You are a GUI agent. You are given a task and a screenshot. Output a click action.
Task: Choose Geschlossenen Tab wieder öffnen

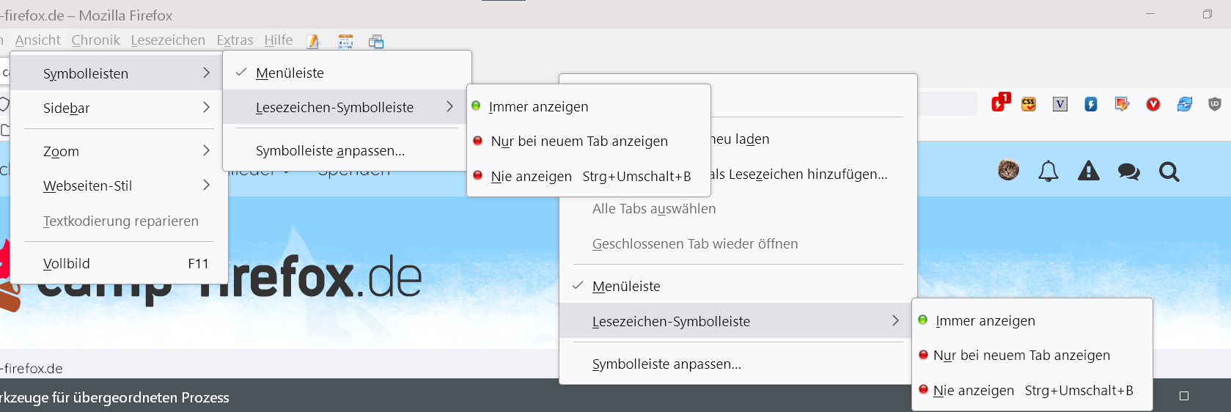(738, 243)
